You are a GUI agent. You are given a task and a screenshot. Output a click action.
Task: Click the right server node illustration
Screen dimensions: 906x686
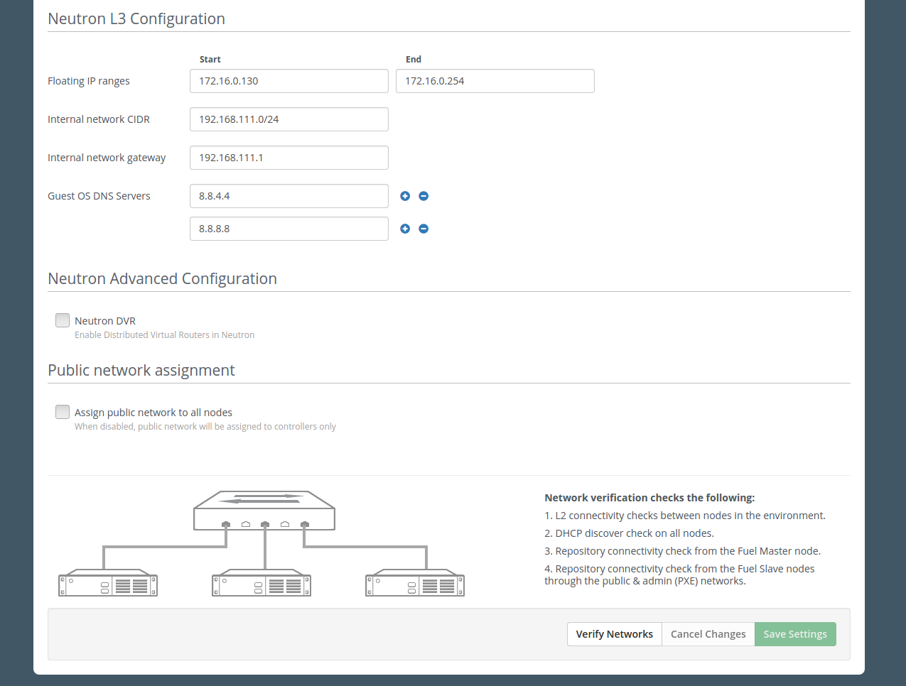(415, 583)
